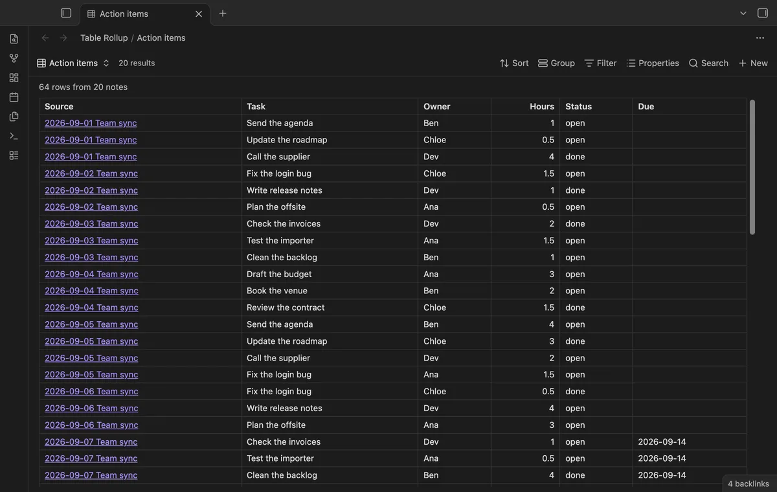Open a new tab with the plus icon
Screen dimensions: 777x492
coord(223,13)
